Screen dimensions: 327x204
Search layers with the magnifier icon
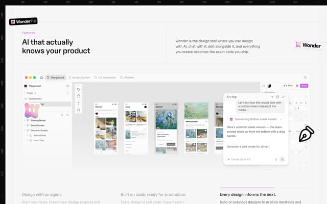62,115
